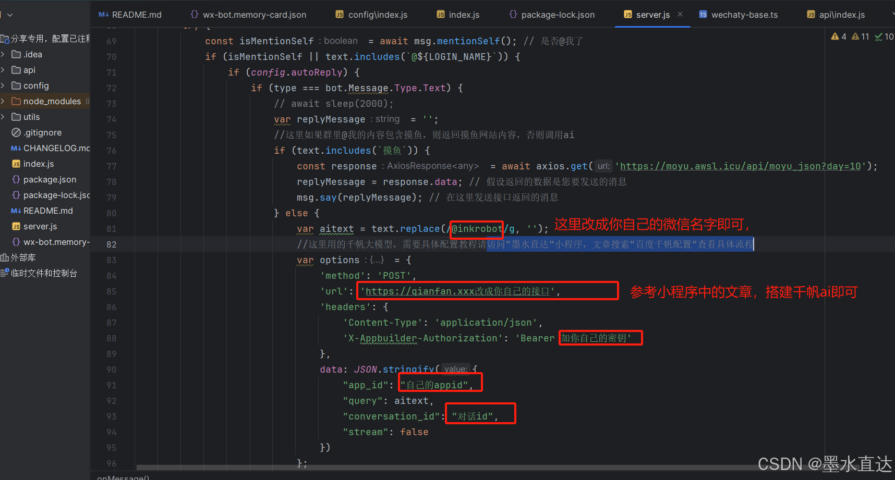Click the X-Appbuilder-Authorization header key
Viewport: 895px width, 480px height.
[x=423, y=338]
